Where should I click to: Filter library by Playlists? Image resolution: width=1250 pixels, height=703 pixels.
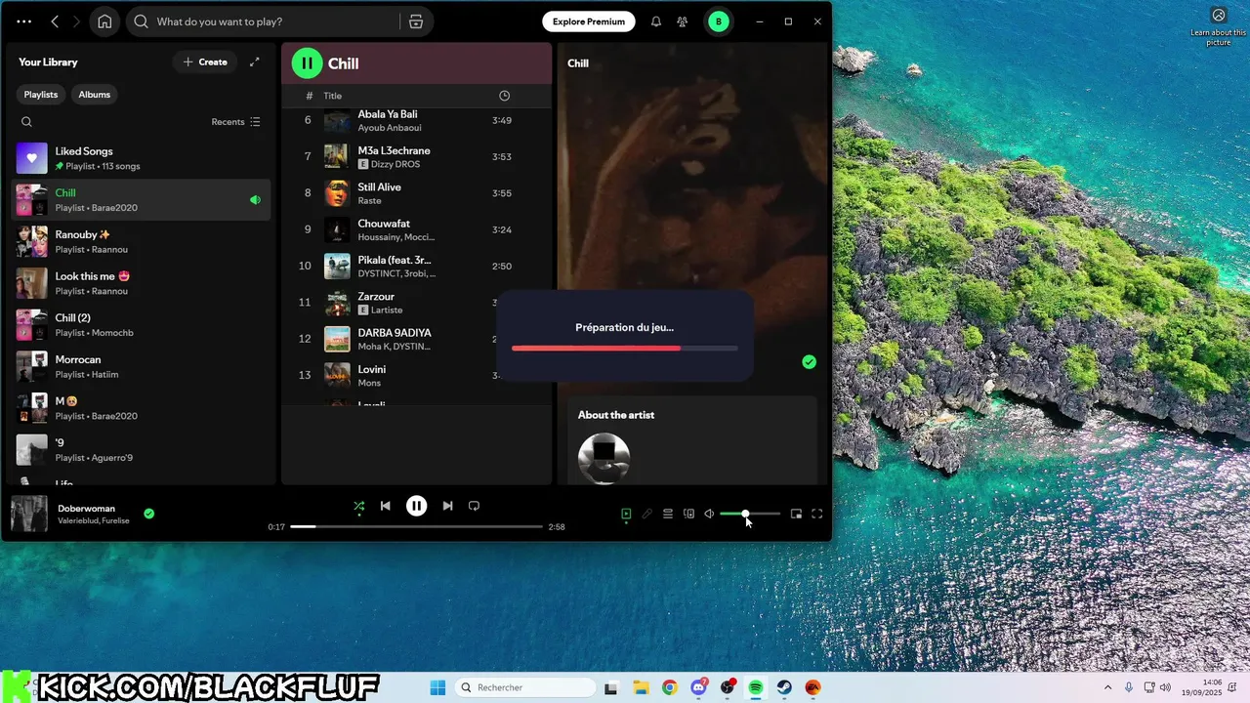41,95
